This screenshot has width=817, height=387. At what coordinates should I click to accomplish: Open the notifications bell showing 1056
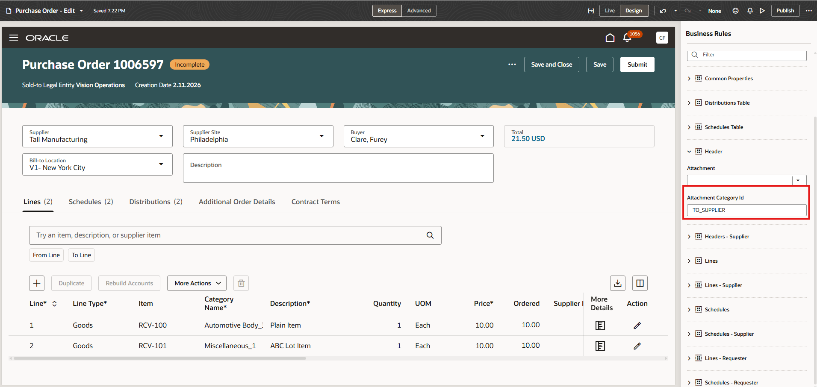(x=626, y=38)
